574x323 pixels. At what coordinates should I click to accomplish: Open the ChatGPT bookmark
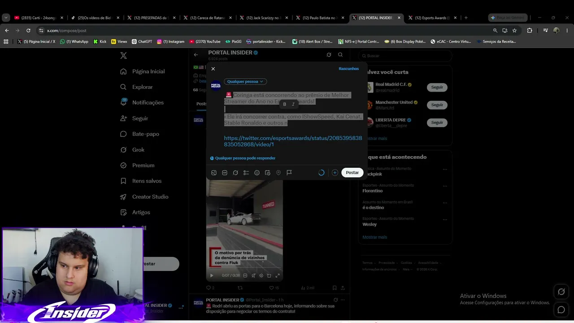tap(142, 42)
